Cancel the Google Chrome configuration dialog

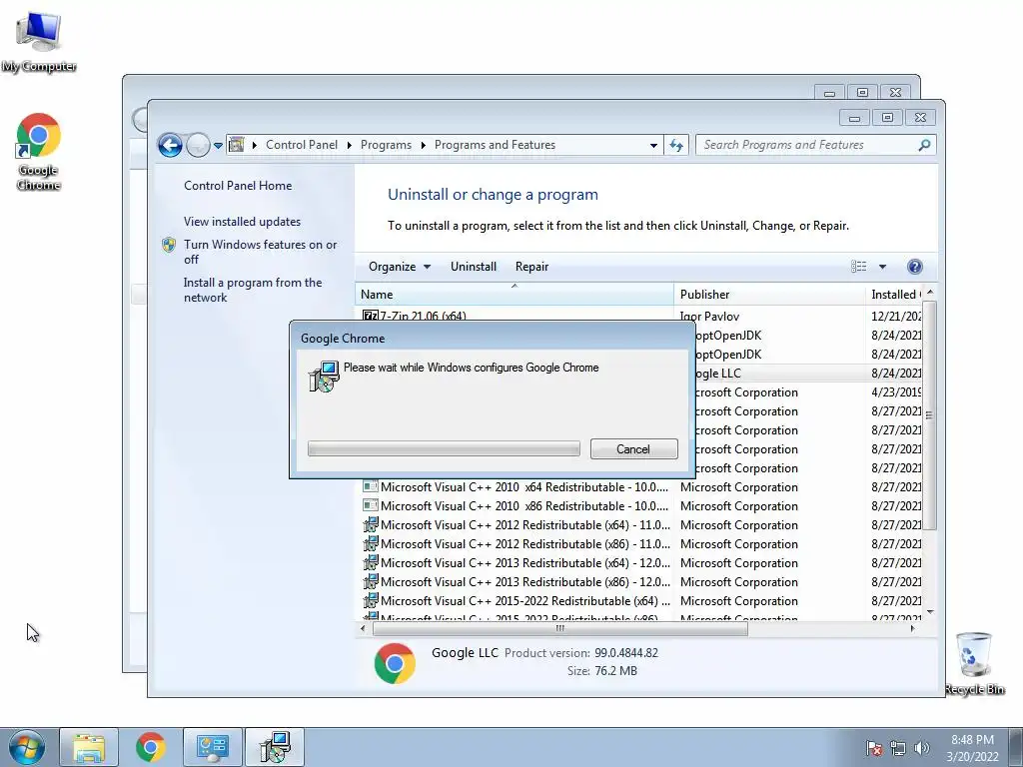(x=633, y=448)
